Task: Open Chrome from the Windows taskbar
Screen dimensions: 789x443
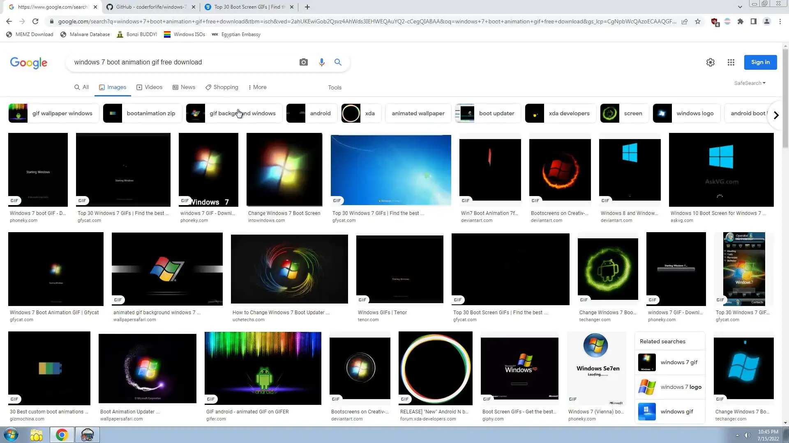Action: (x=62, y=435)
